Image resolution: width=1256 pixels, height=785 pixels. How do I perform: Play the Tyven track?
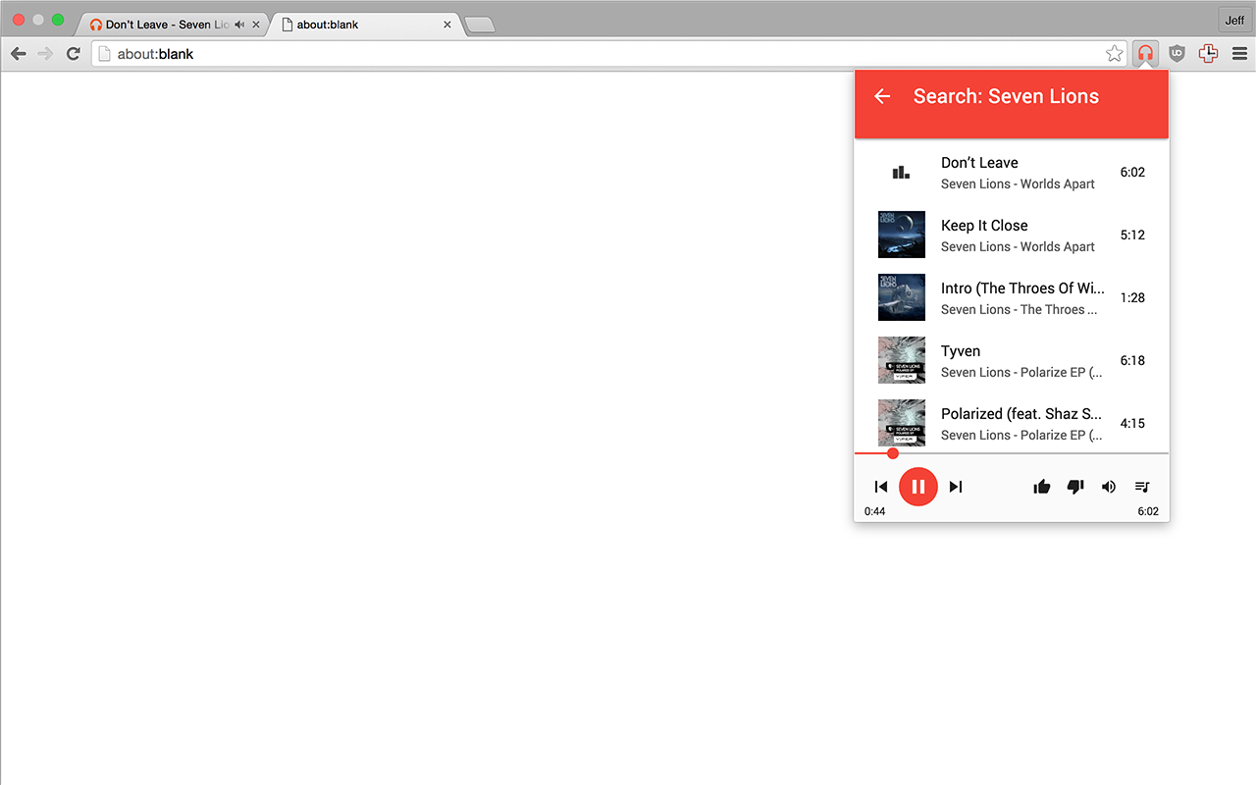coord(1011,360)
